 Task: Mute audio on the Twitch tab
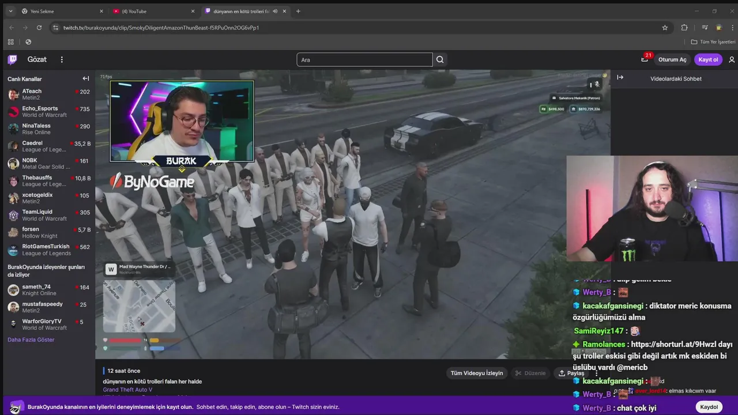click(x=275, y=11)
